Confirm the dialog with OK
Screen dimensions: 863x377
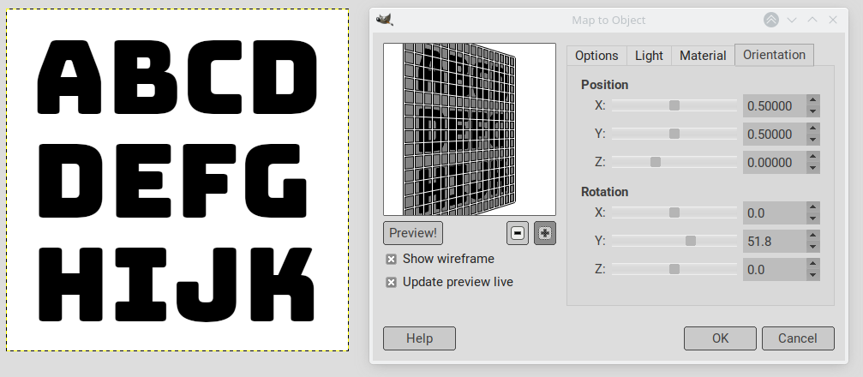pos(720,338)
